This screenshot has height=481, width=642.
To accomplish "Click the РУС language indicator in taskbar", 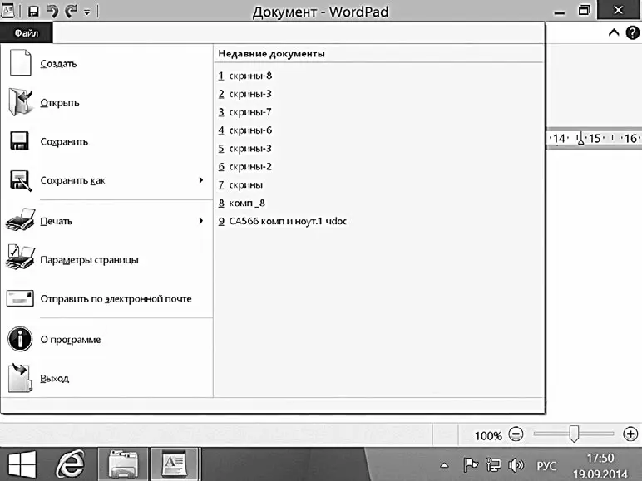I will click(x=546, y=465).
